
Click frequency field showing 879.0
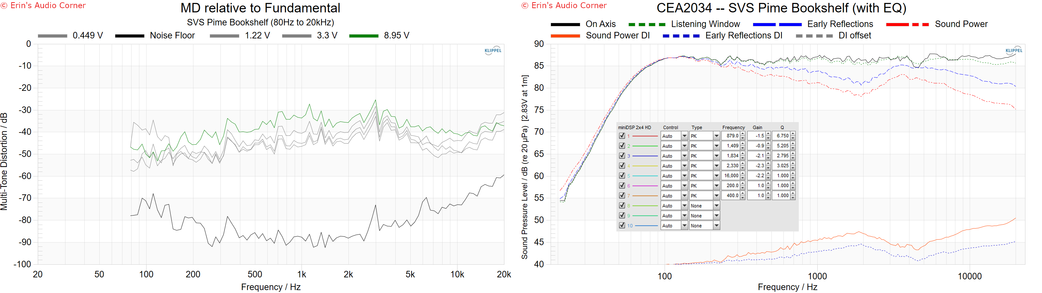tap(731, 136)
